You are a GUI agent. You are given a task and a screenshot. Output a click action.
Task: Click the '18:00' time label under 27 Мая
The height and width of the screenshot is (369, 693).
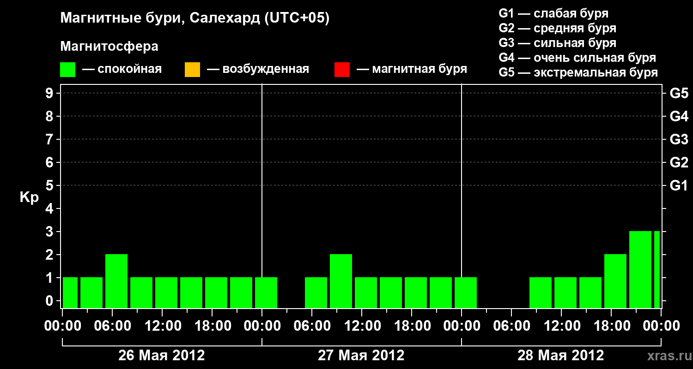point(412,326)
